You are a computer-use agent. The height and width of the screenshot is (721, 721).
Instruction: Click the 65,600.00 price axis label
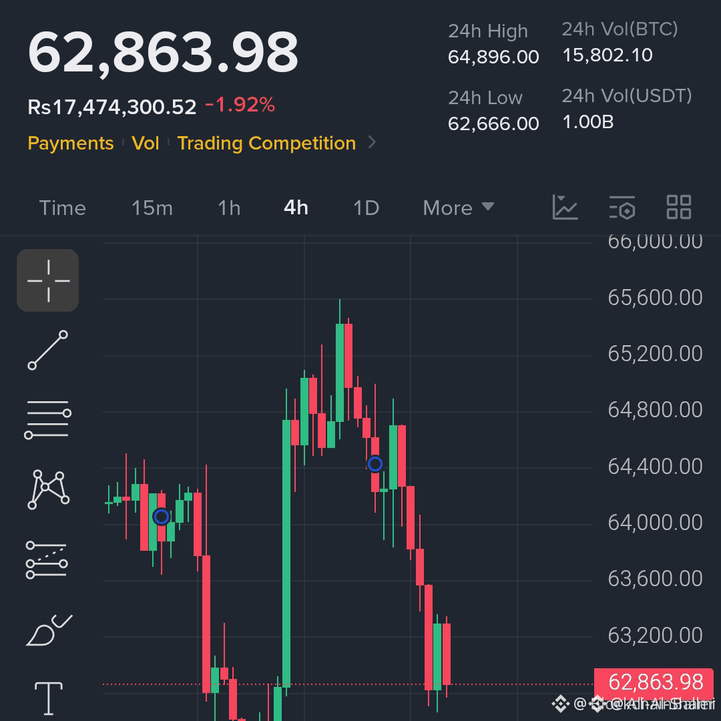tap(656, 298)
